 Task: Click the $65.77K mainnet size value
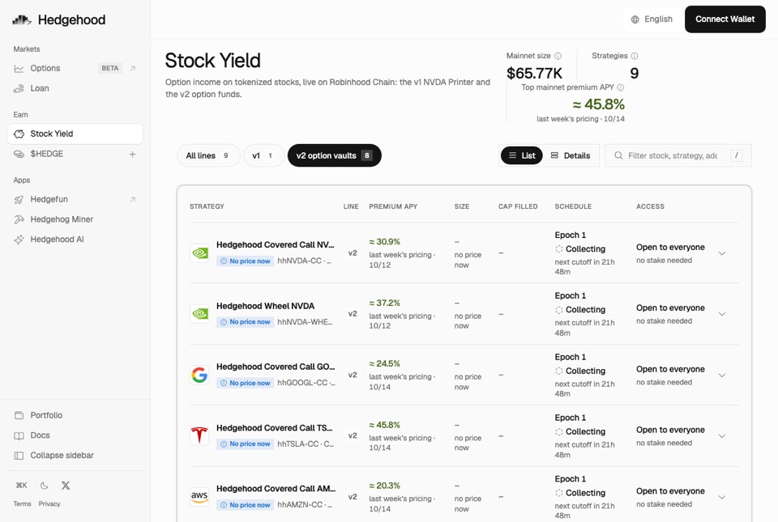point(534,74)
